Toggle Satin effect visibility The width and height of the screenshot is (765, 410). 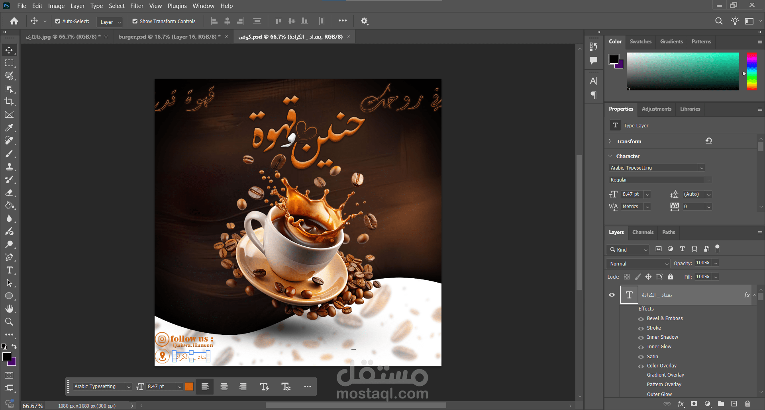coord(641,357)
